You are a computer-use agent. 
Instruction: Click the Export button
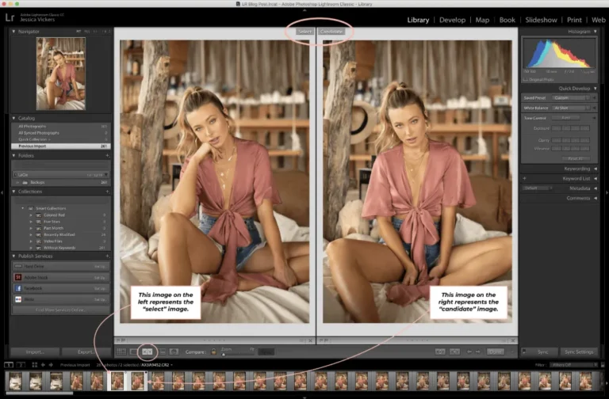coord(86,351)
